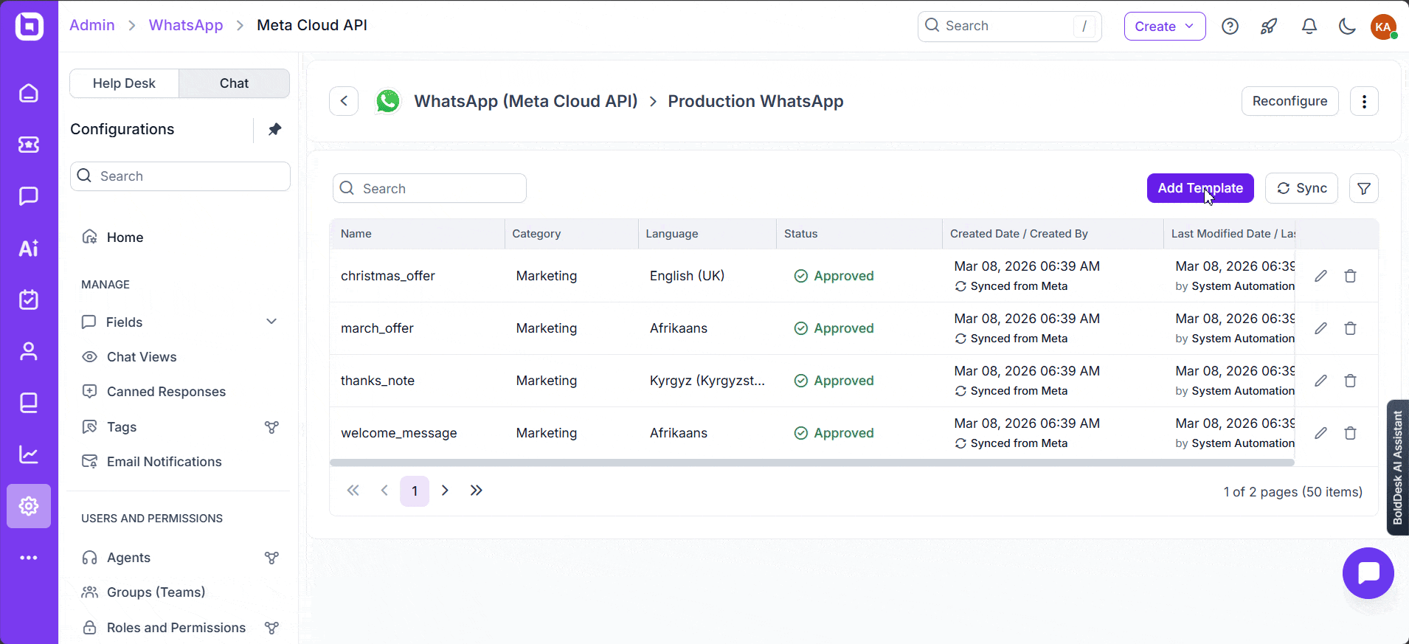Open the Contacts person icon in sidebar
The image size is (1409, 644).
pos(29,351)
